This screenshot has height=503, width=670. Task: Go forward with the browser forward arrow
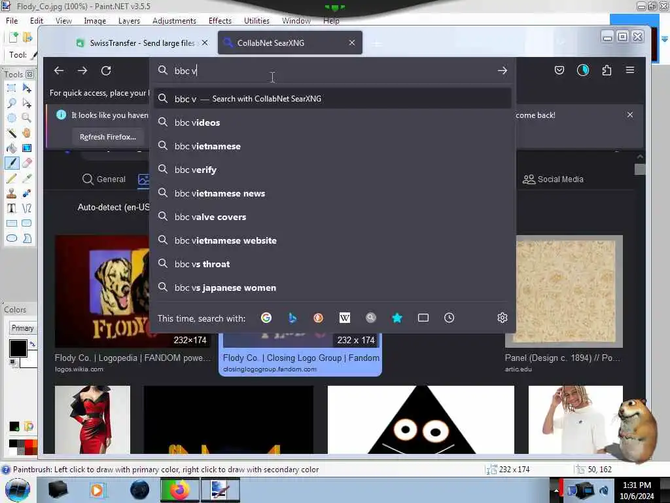click(82, 71)
